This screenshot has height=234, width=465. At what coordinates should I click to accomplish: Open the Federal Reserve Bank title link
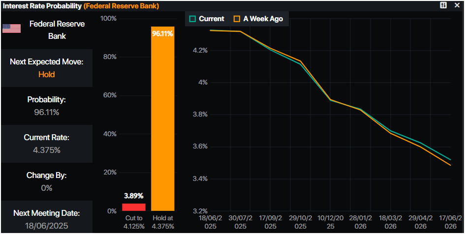click(121, 6)
